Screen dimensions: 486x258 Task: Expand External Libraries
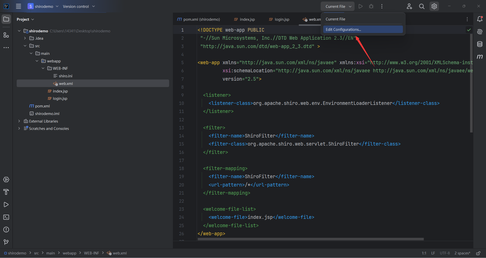click(x=19, y=121)
